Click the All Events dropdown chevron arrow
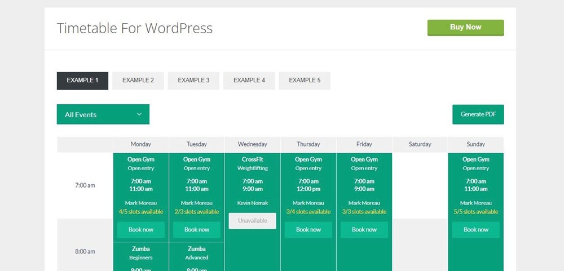Viewport: 564px width, 271px height. [x=139, y=114]
